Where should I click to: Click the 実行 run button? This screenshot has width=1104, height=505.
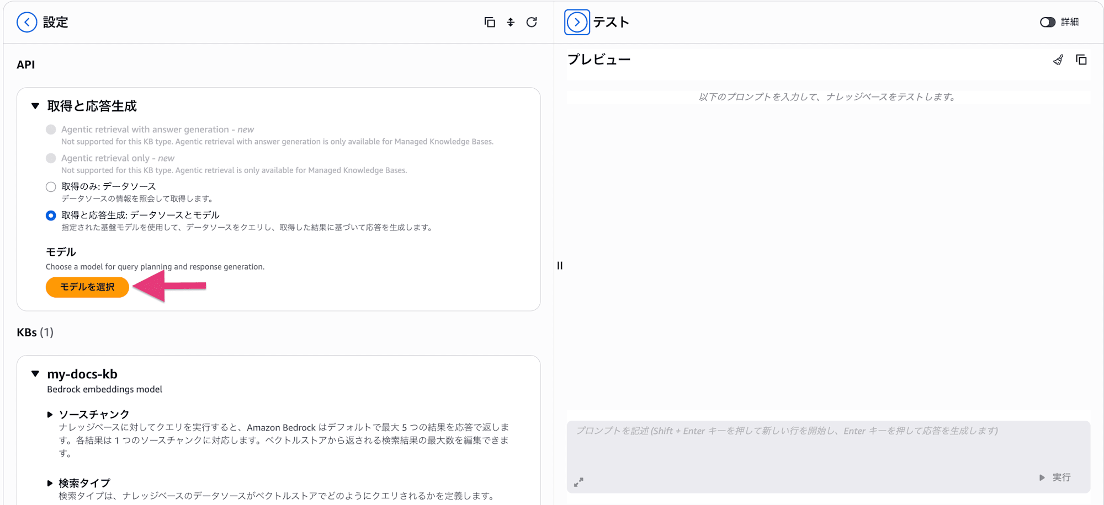[x=1055, y=477]
